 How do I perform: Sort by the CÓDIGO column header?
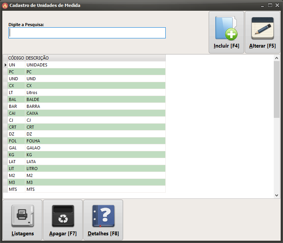click(x=16, y=58)
